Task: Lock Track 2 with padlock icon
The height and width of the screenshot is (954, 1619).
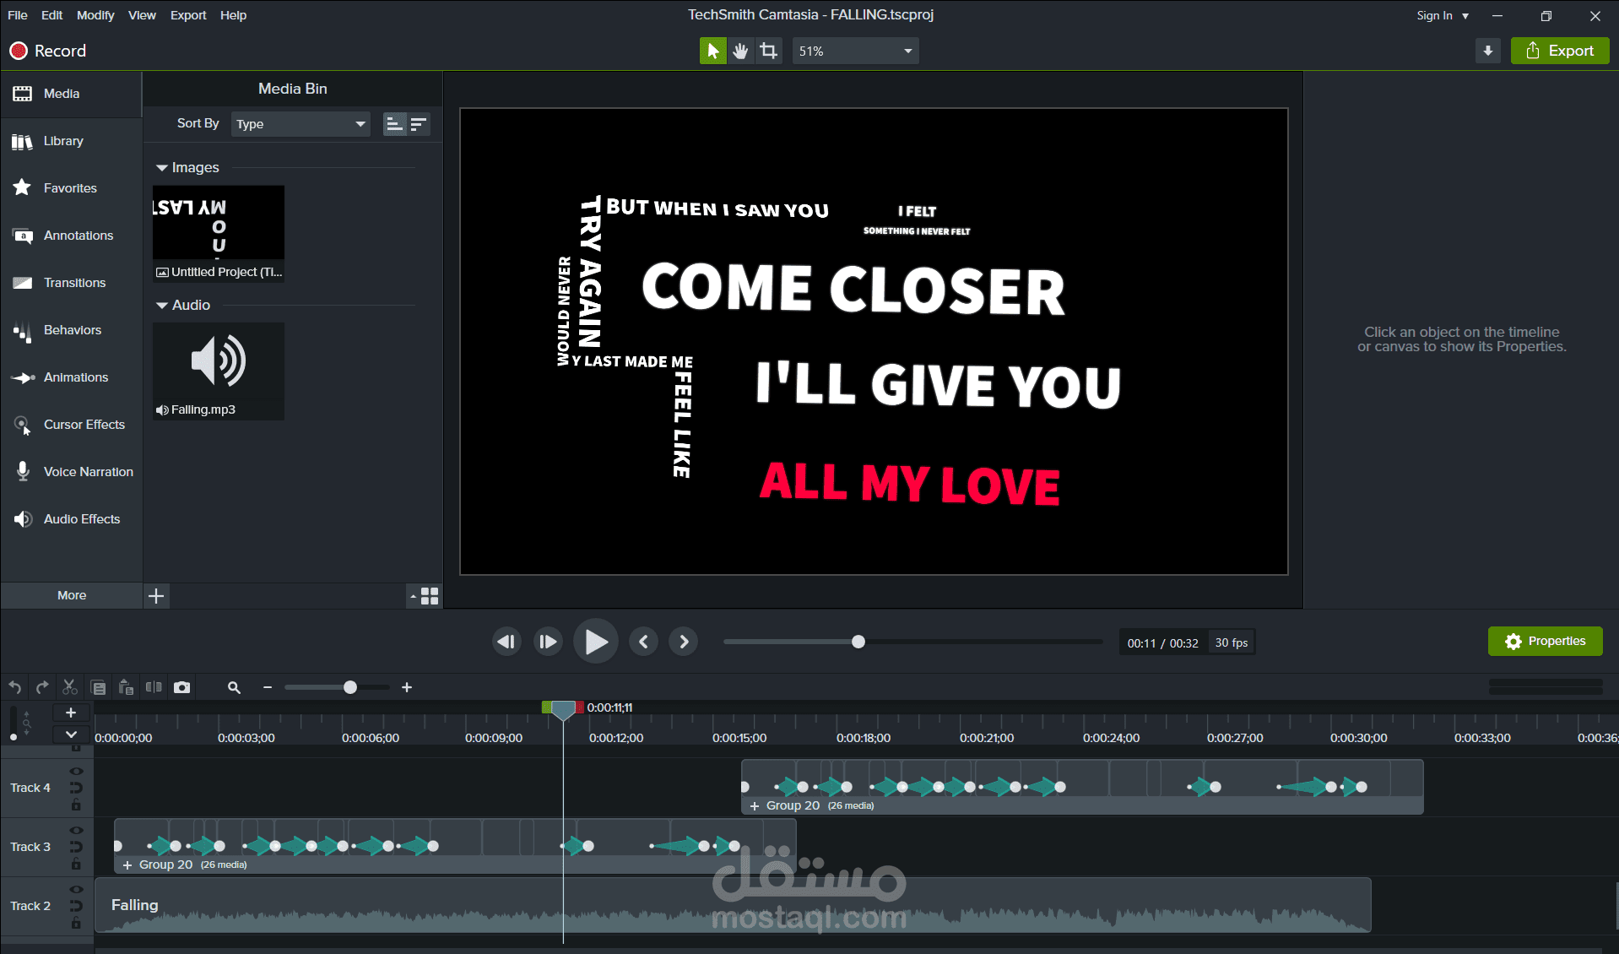Action: click(76, 924)
